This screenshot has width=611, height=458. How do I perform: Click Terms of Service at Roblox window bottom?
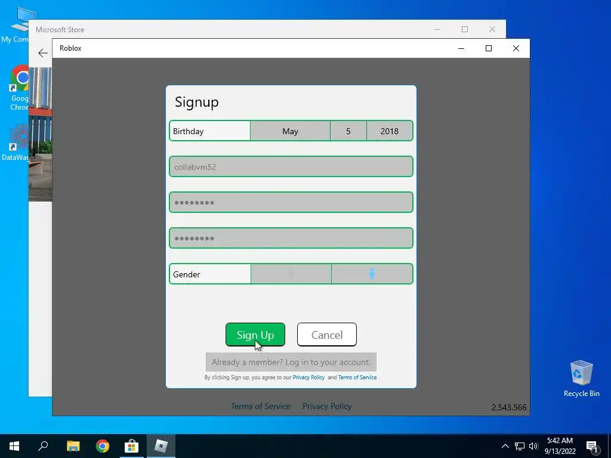click(261, 406)
